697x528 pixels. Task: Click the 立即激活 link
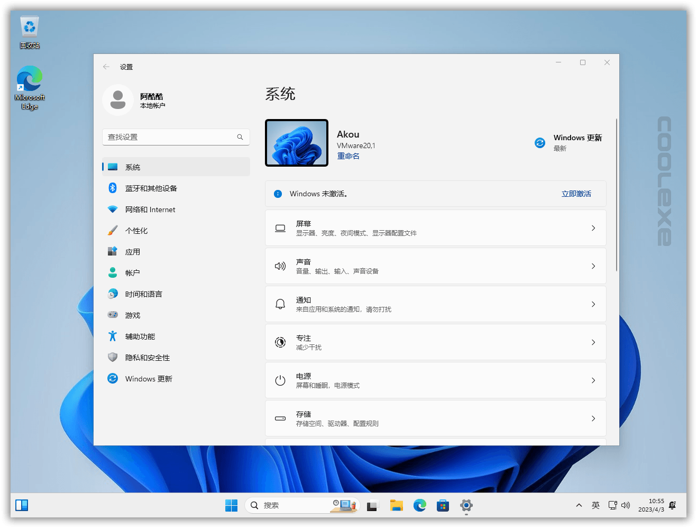pos(576,194)
